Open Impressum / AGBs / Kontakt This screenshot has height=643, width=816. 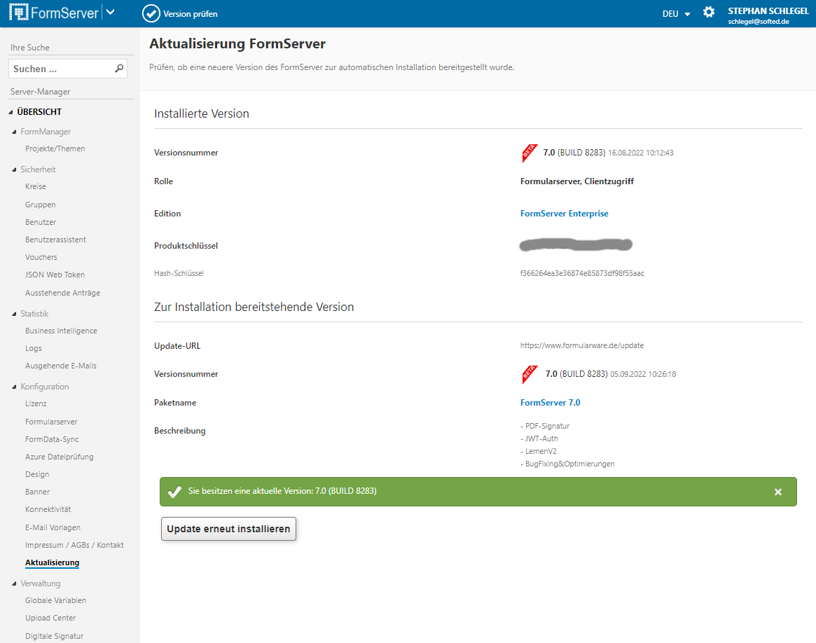point(74,545)
